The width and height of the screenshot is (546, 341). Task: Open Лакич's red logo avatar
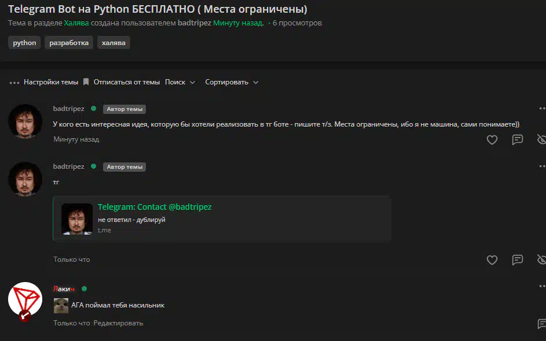tap(25, 301)
